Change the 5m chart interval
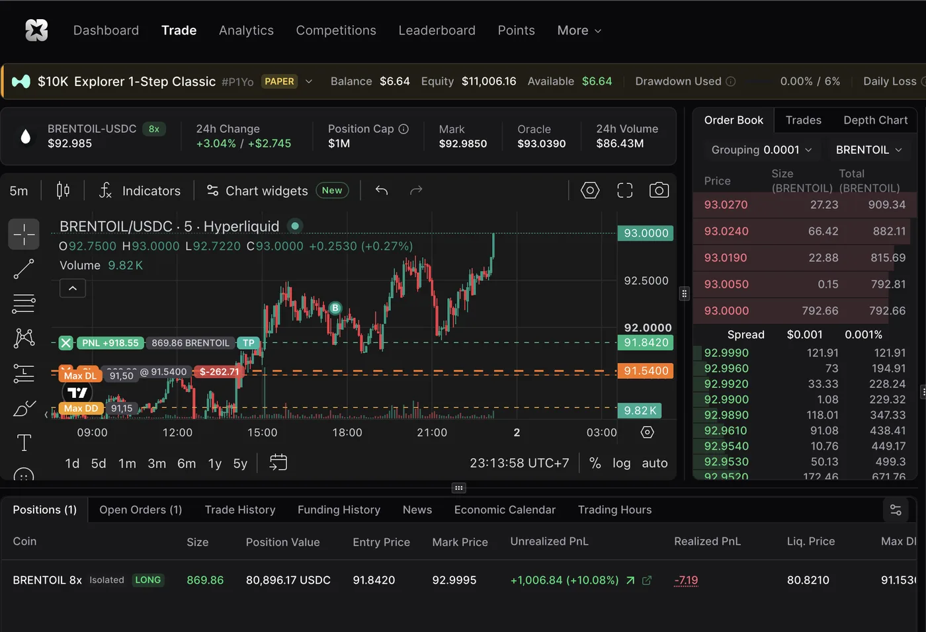Screen dimensions: 926x632 [19, 190]
